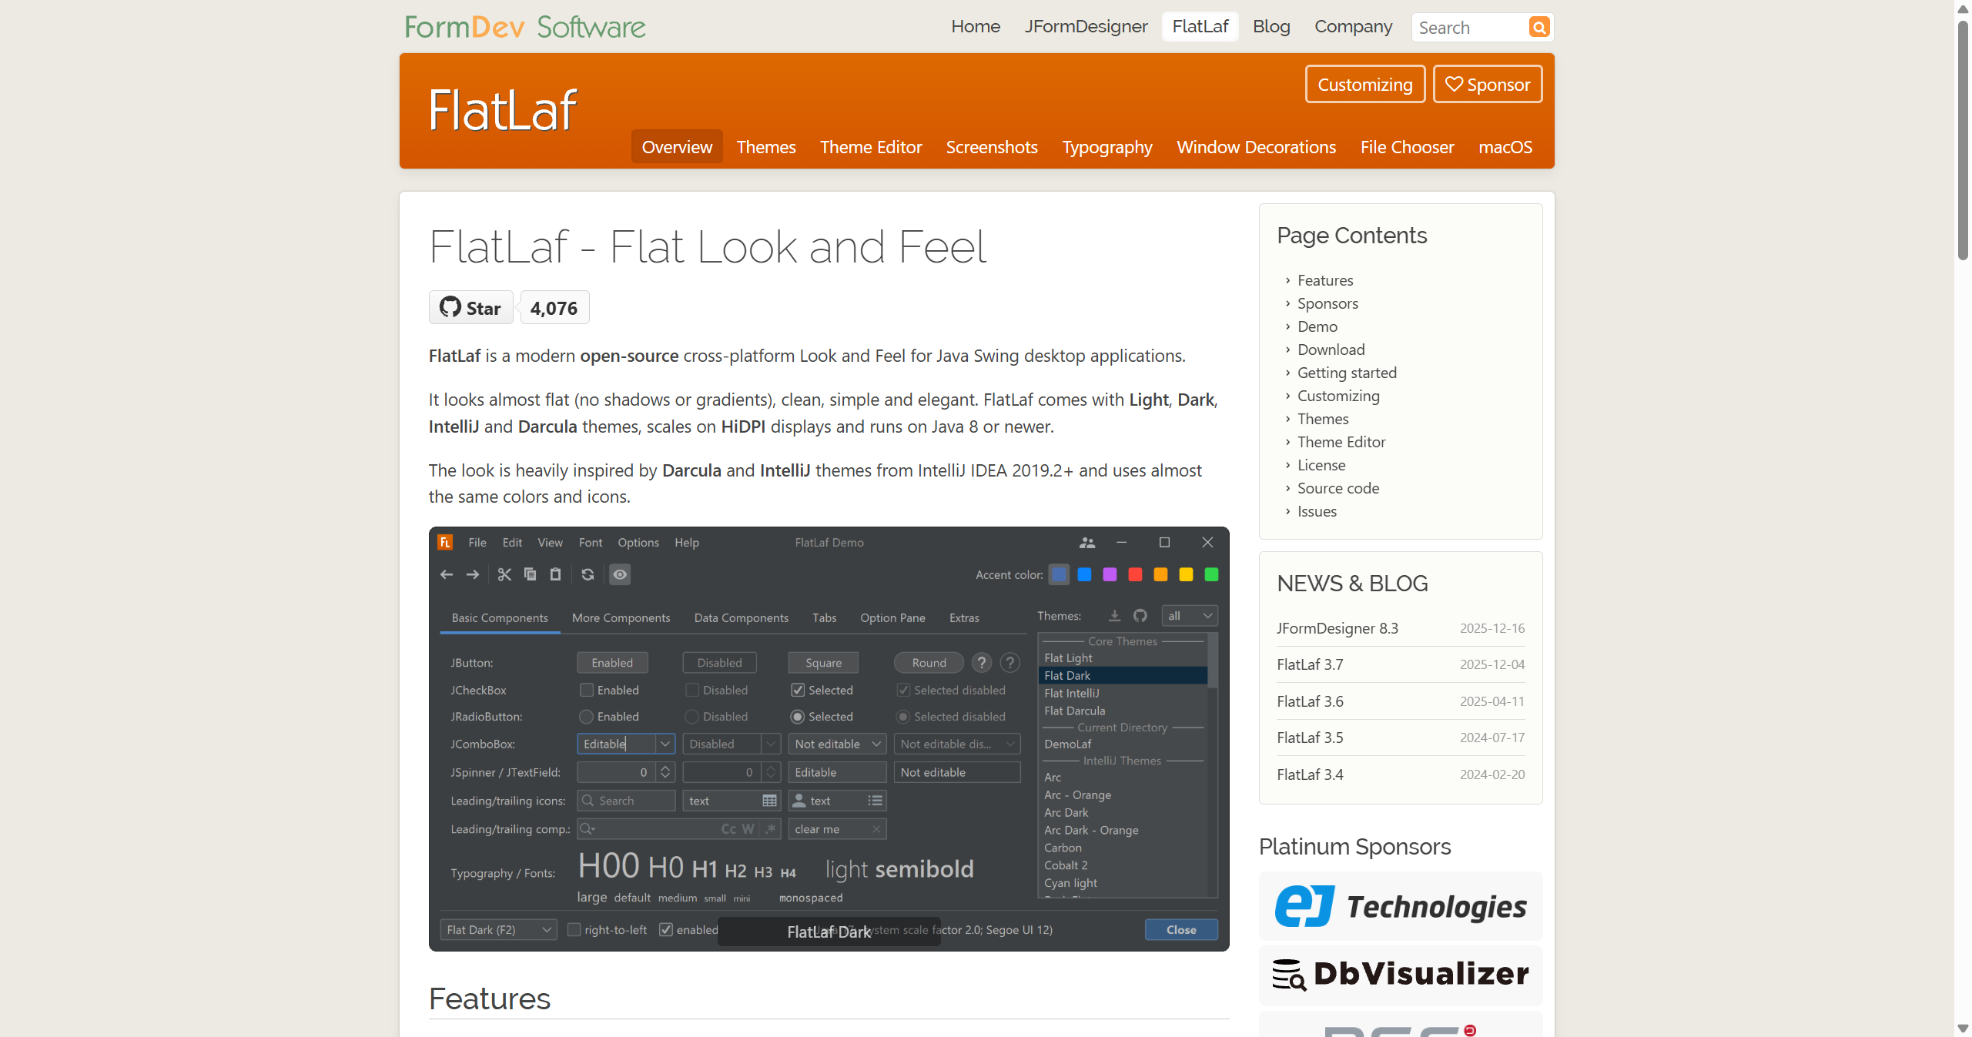This screenshot has width=1972, height=1037.
Task: Click the refresh icon in demo toolbar
Action: tap(588, 574)
